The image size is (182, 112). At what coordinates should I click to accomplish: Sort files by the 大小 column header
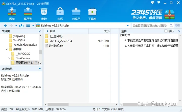[x=106, y=31]
